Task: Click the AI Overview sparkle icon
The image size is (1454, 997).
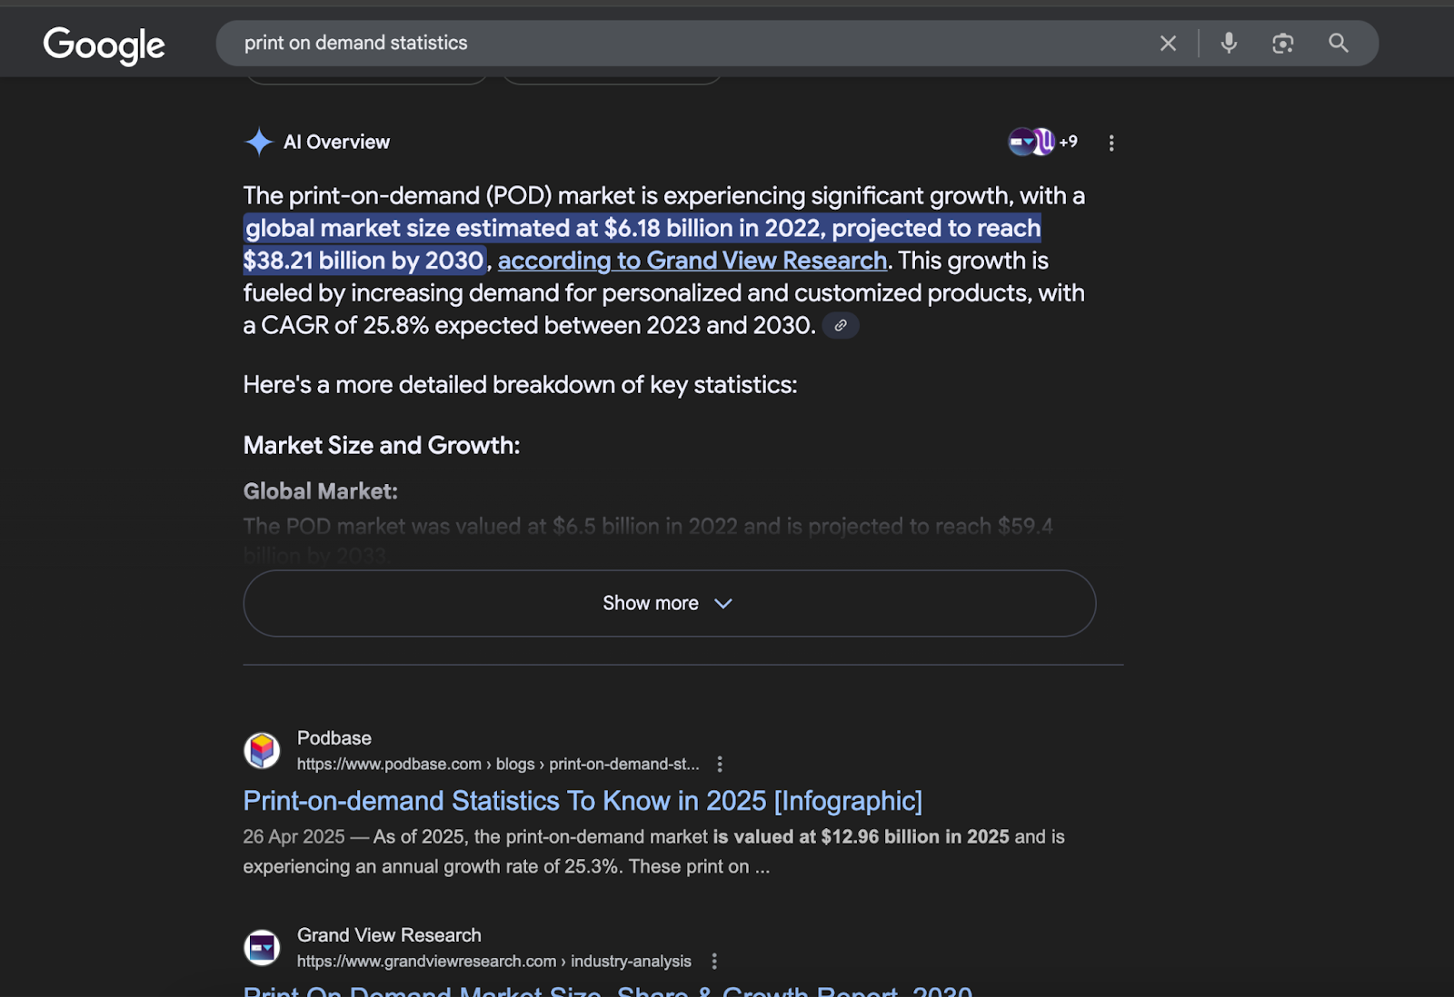Action: tap(259, 142)
